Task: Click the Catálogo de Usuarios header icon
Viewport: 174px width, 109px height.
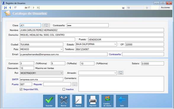Action: pos(8,13)
